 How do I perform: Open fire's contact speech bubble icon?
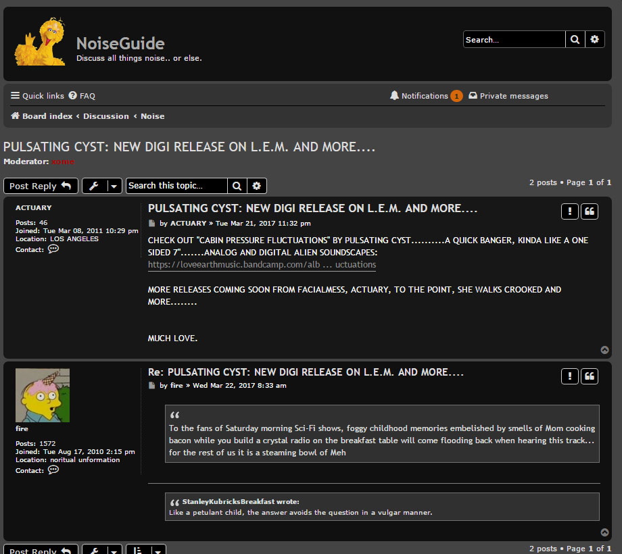coord(53,470)
